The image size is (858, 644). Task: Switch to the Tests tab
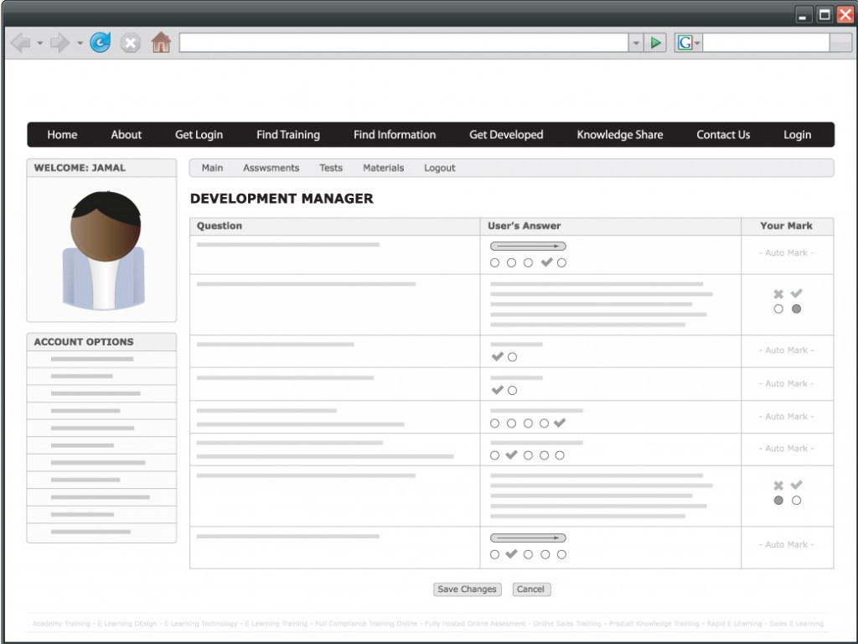331,168
